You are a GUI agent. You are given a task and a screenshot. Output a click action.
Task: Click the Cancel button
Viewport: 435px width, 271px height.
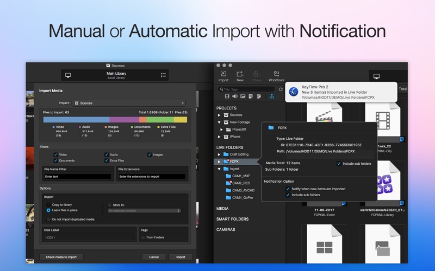coord(154,257)
